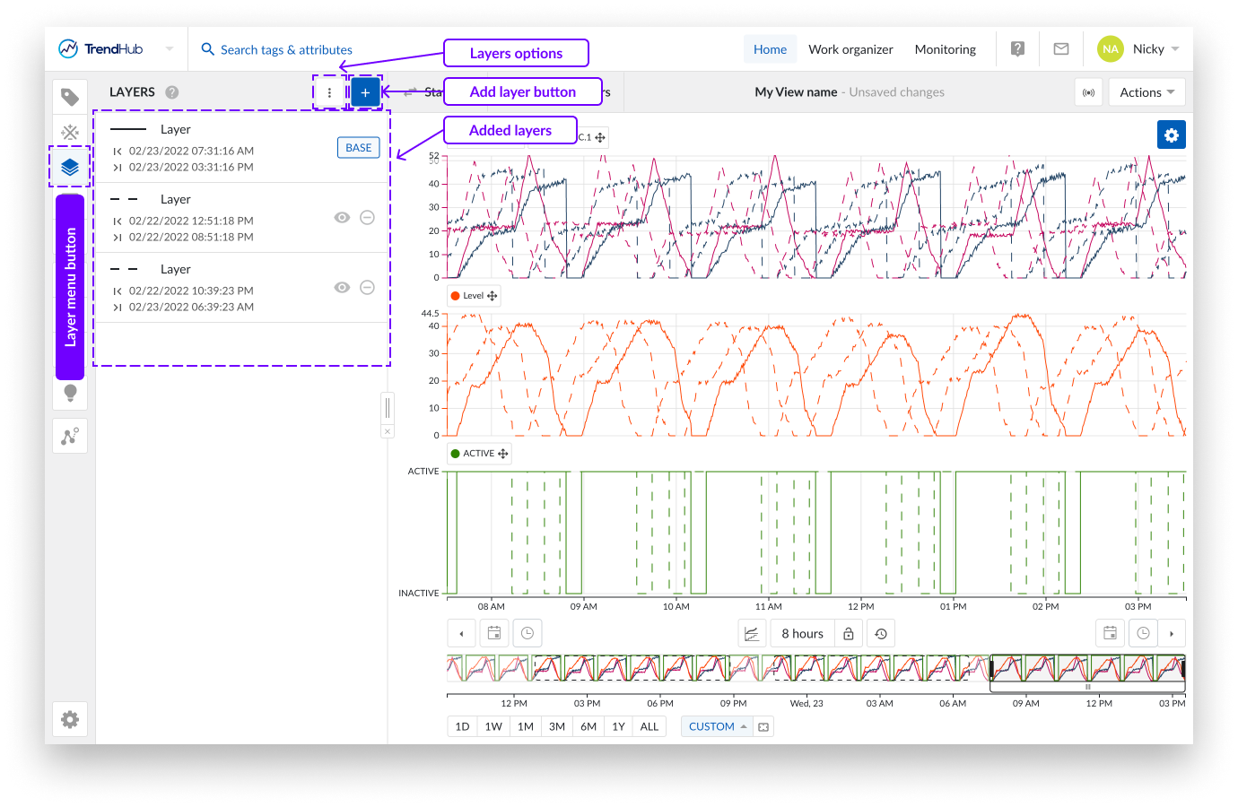Screen dimensions: 1238x807
Task: Click the live mode broadcast icon
Action: point(1088,92)
